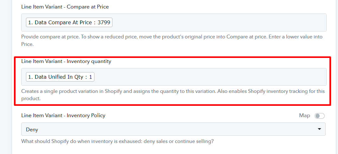Click the quantity value 1 in the Qty chip
This screenshot has height=154, width=338.
click(x=91, y=77)
